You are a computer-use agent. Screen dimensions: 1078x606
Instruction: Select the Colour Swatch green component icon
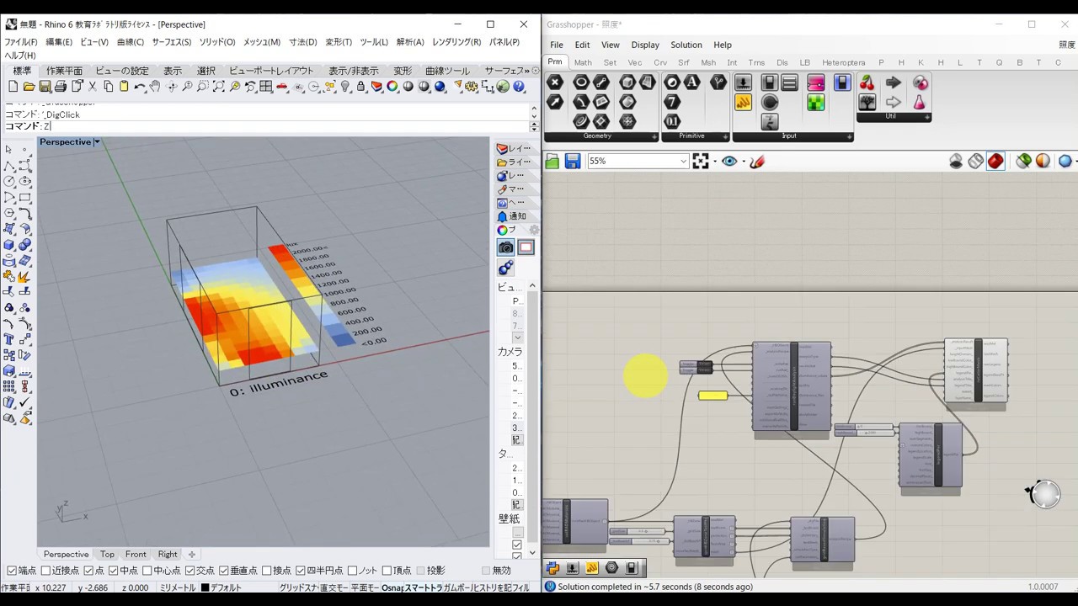[x=816, y=103]
